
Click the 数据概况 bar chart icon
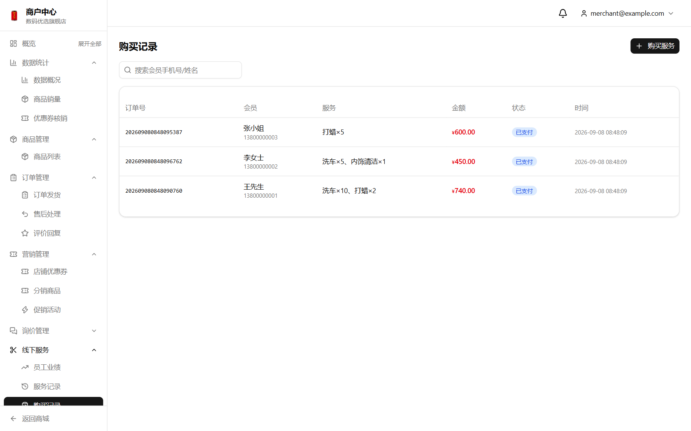(25, 80)
